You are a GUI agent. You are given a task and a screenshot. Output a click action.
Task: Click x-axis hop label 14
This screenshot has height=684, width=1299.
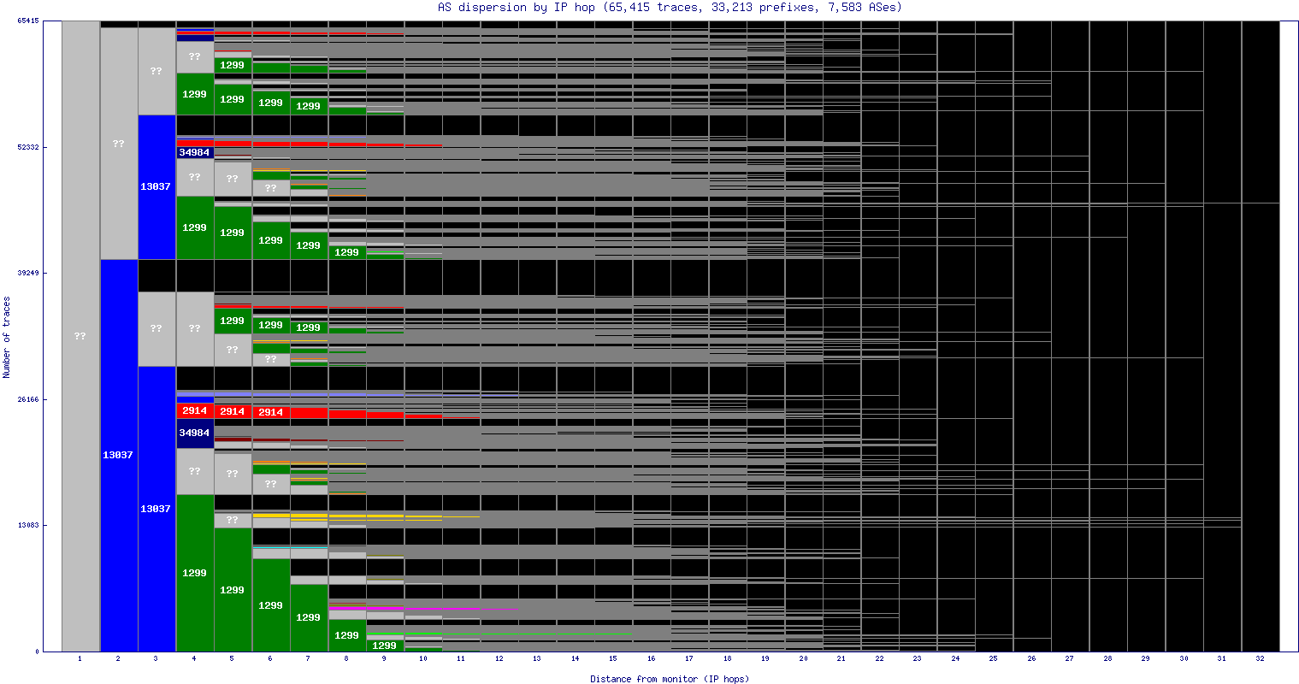click(575, 659)
